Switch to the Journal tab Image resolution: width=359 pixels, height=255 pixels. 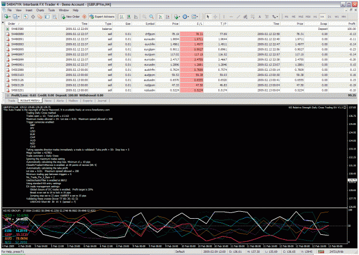(102, 101)
